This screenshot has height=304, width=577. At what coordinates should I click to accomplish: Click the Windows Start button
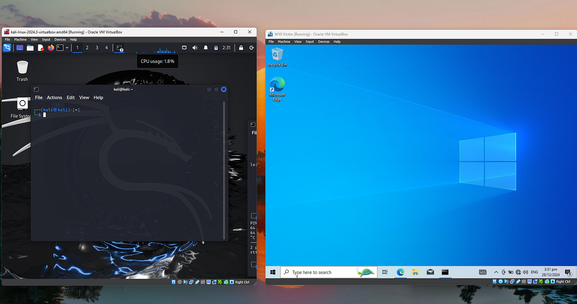pos(273,272)
